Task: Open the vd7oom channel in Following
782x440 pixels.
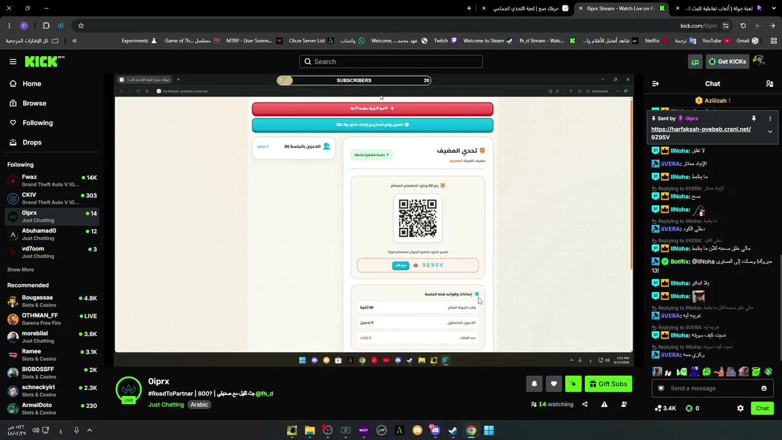Action: tap(52, 252)
